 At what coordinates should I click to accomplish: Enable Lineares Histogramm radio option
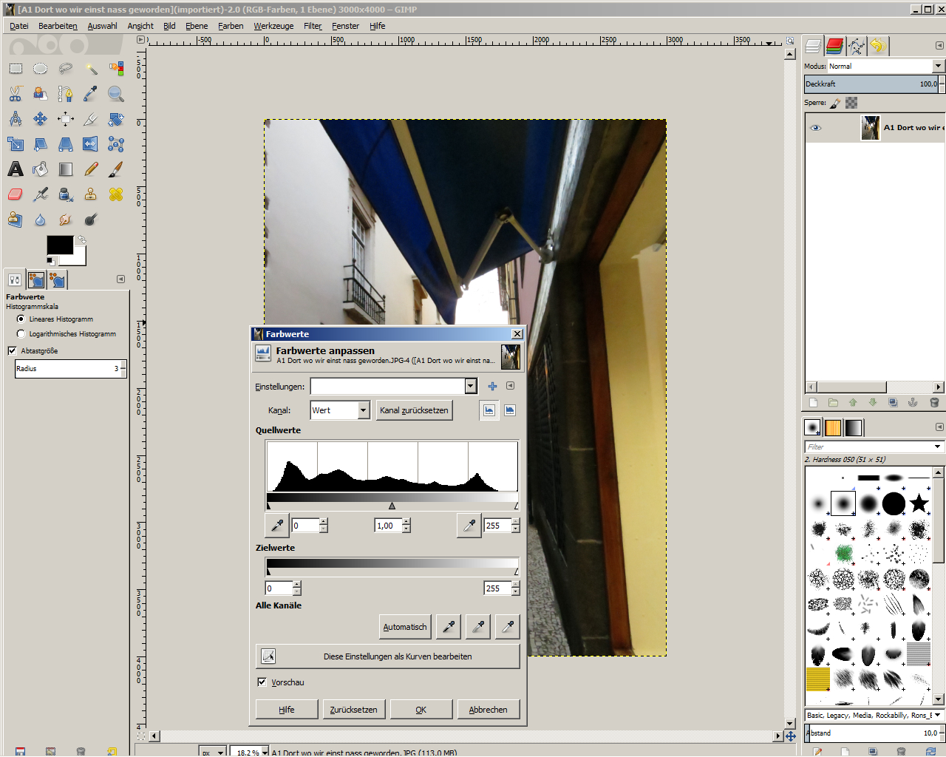click(21, 319)
